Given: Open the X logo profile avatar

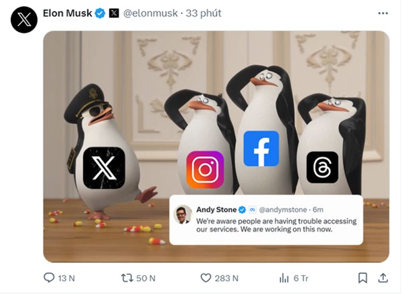Looking at the screenshot, I should pos(23,19).
